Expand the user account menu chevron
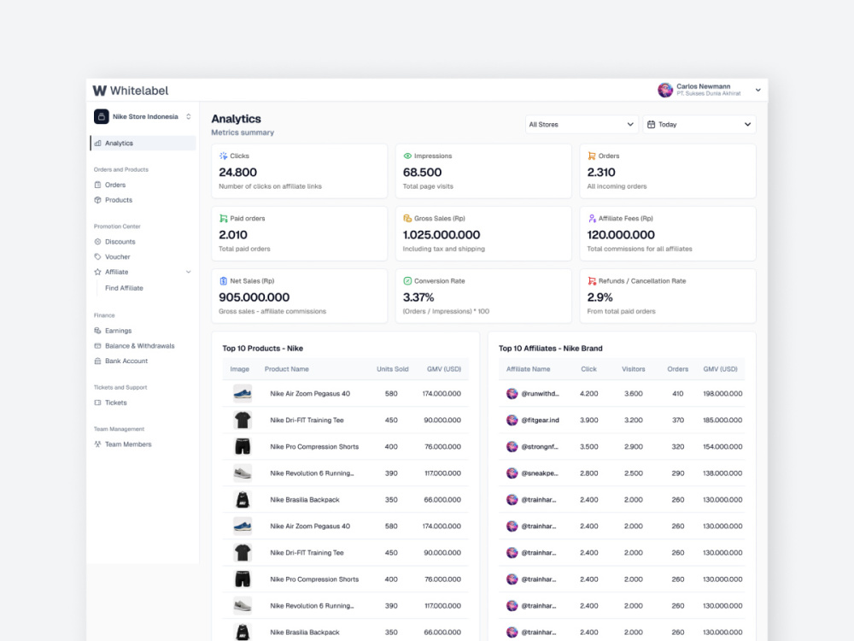This screenshot has height=641, width=854. pos(757,91)
